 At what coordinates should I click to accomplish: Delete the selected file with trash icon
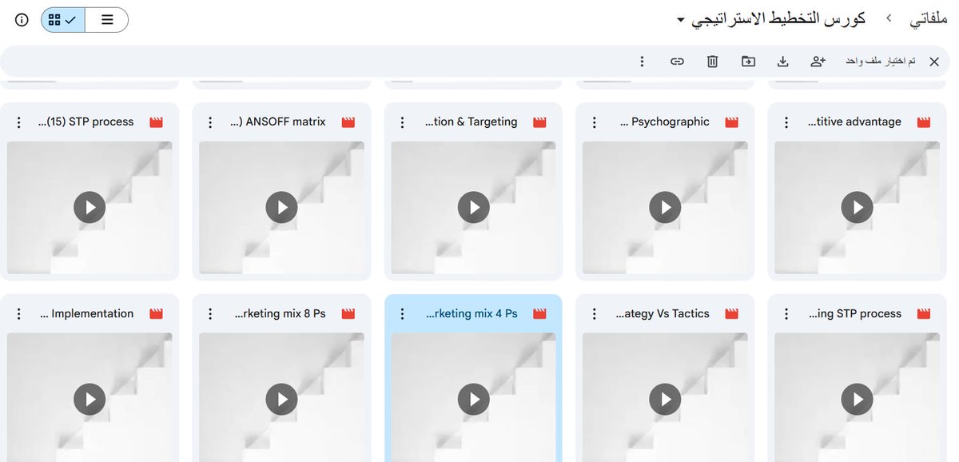coord(713,62)
